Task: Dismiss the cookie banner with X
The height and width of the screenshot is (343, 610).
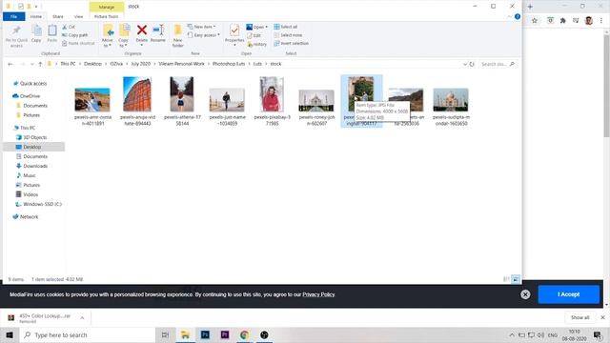Action: (x=525, y=294)
